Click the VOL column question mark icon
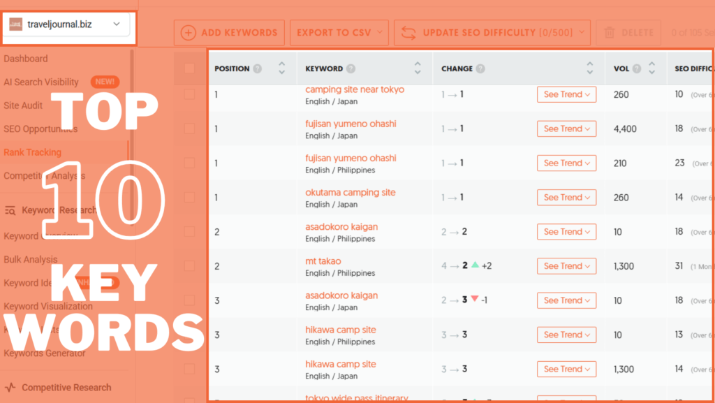This screenshot has width=715, height=403. click(x=636, y=68)
